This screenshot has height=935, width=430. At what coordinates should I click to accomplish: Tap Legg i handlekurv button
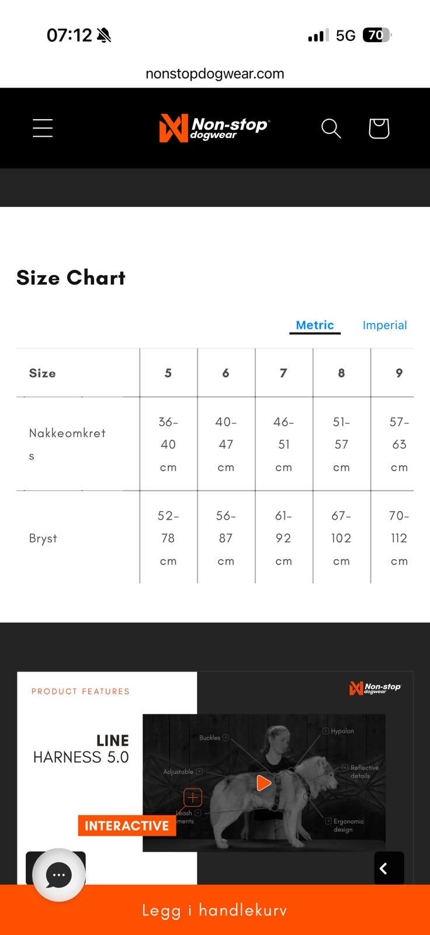pos(215,910)
